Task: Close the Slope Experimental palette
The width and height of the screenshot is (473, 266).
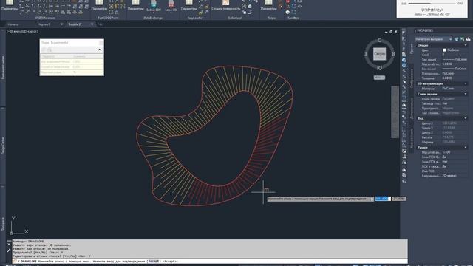Action: coord(101,43)
